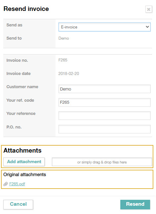This screenshot has height=214, width=156.
Task: Select the invoice number F265 text
Action: click(63, 60)
